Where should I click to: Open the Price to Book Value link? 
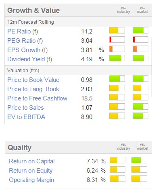[33, 80]
